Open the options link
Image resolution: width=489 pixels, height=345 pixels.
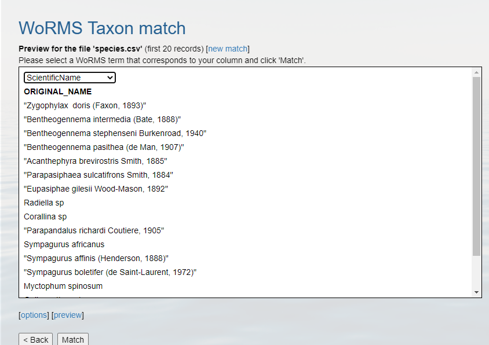pyautogui.click(x=34, y=315)
